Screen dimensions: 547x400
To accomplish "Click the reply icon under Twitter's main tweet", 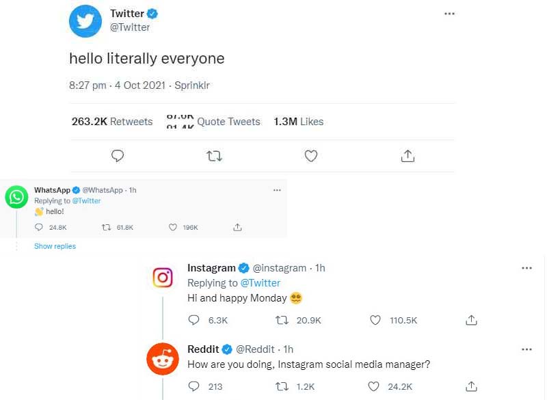I will (118, 156).
